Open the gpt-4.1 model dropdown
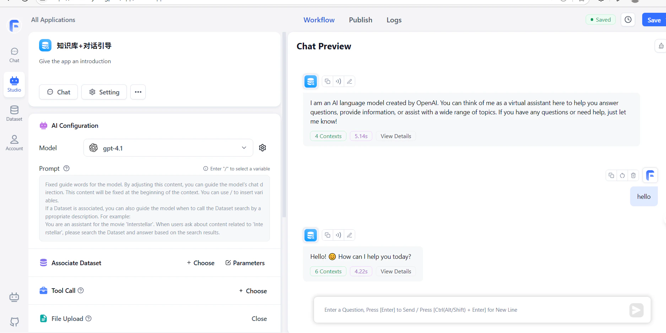This screenshot has width=666, height=333. (x=168, y=148)
